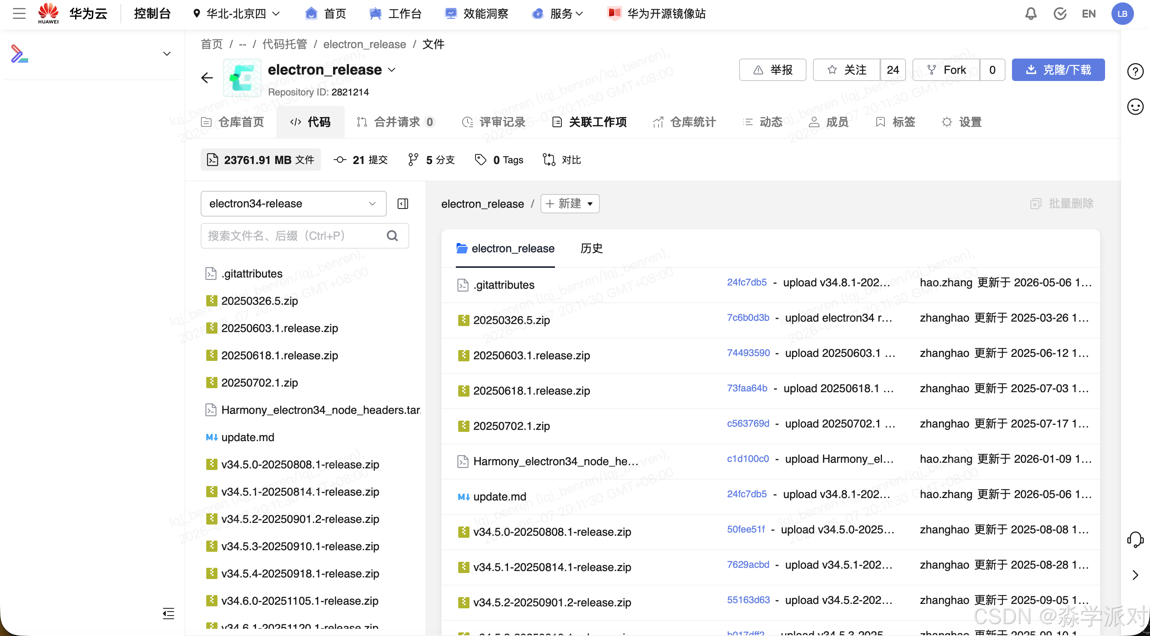Open 控制台 console link

[x=152, y=14]
